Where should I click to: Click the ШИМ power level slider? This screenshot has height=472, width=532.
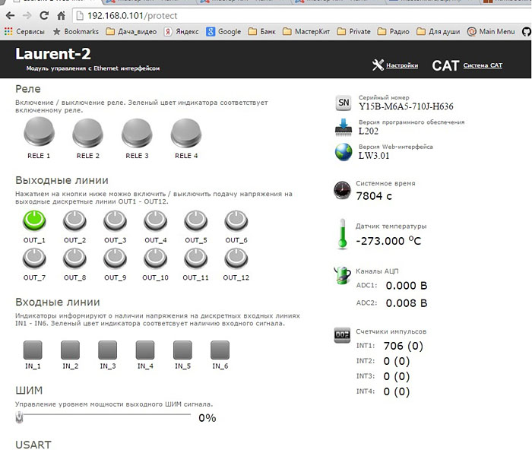pyautogui.click(x=105, y=416)
